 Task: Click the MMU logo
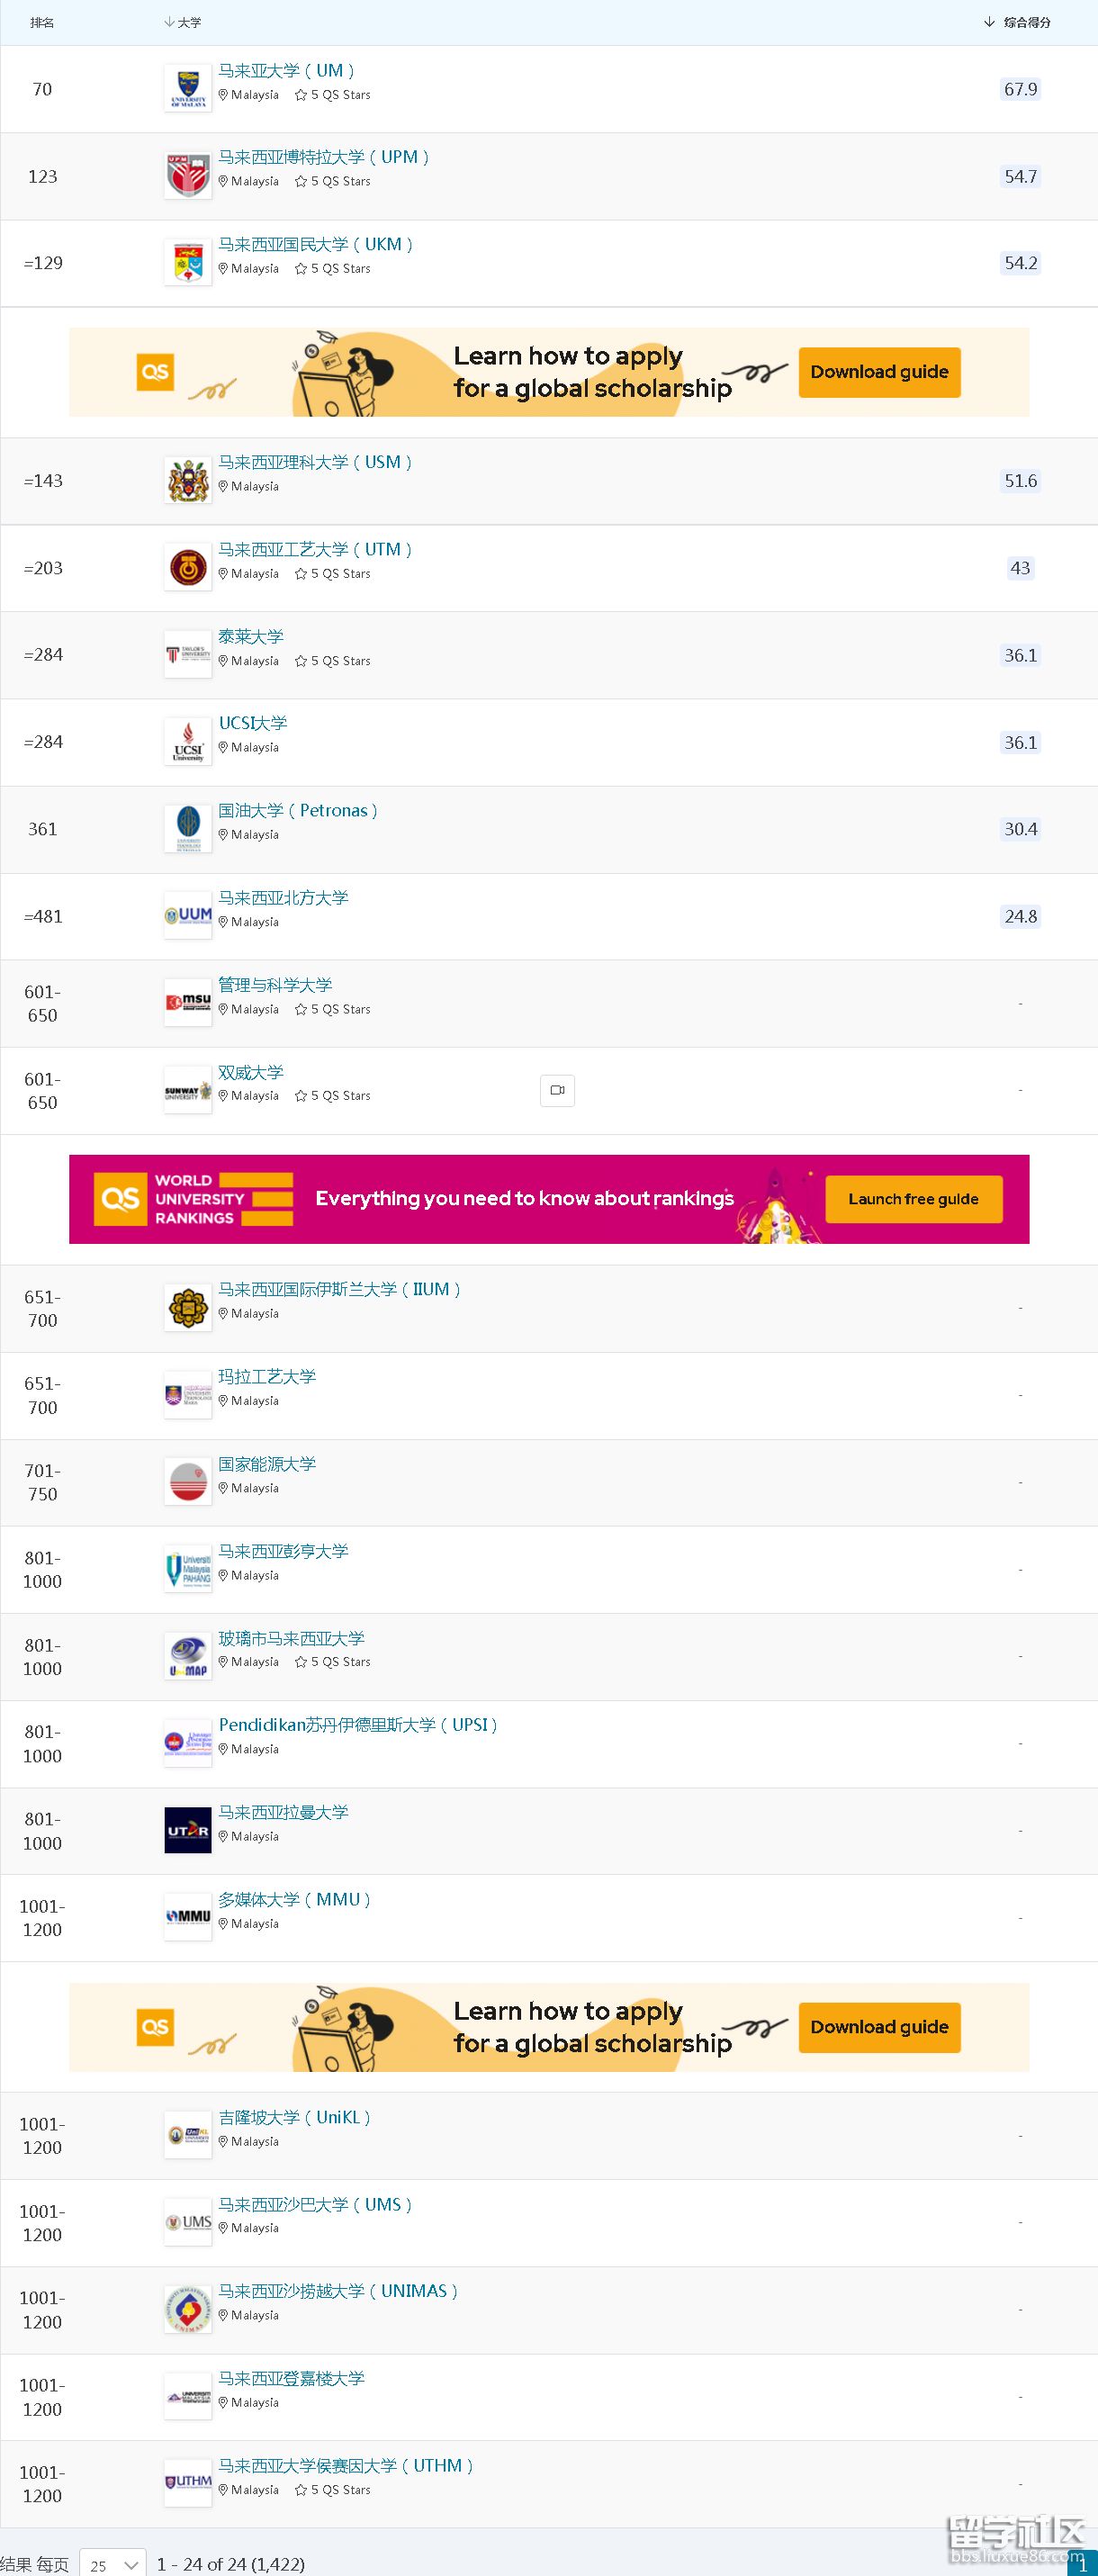(x=188, y=1917)
